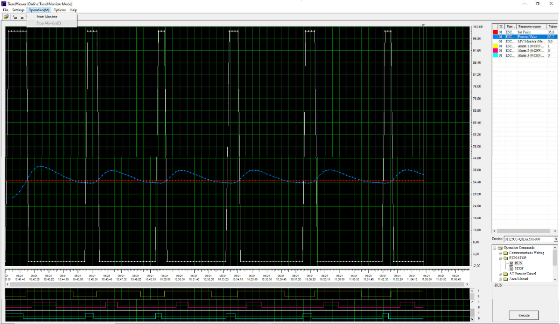Image resolution: width=560 pixels, height=324 pixels.
Task: Select the STOP command in the tree
Action: 519,268
